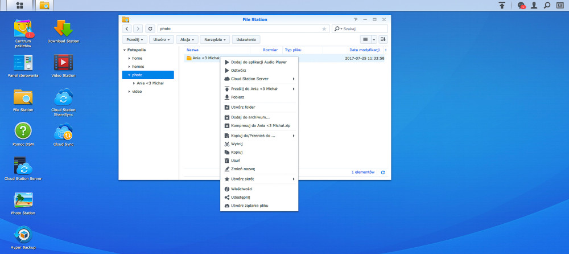Switch to list view mode icon

pyautogui.click(x=365, y=39)
